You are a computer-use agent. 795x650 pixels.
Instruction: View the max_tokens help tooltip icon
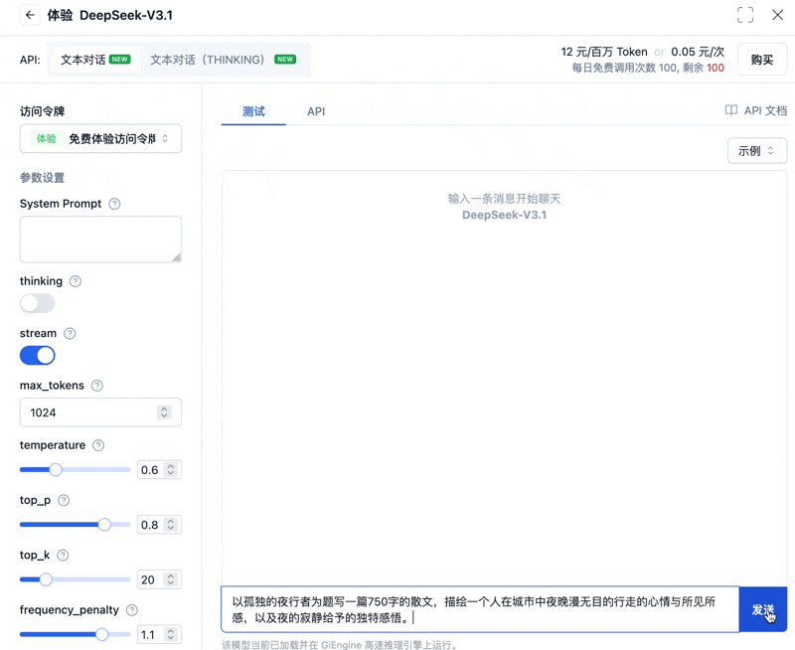(99, 386)
